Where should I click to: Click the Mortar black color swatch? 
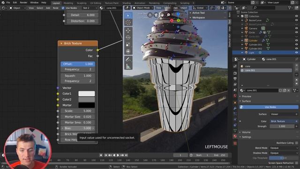(86, 105)
